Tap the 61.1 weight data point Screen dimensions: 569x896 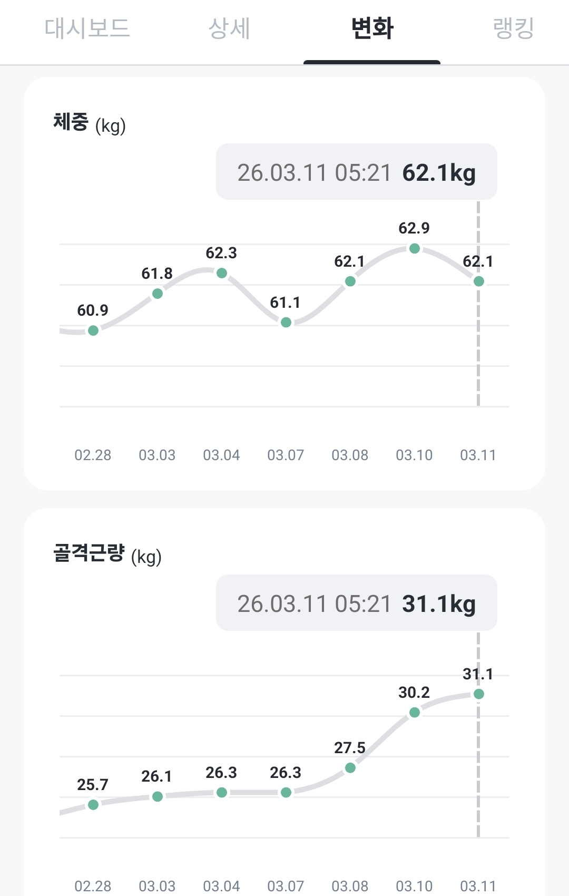(286, 322)
